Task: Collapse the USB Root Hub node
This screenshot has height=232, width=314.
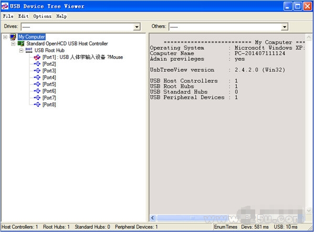Action: click(x=21, y=50)
